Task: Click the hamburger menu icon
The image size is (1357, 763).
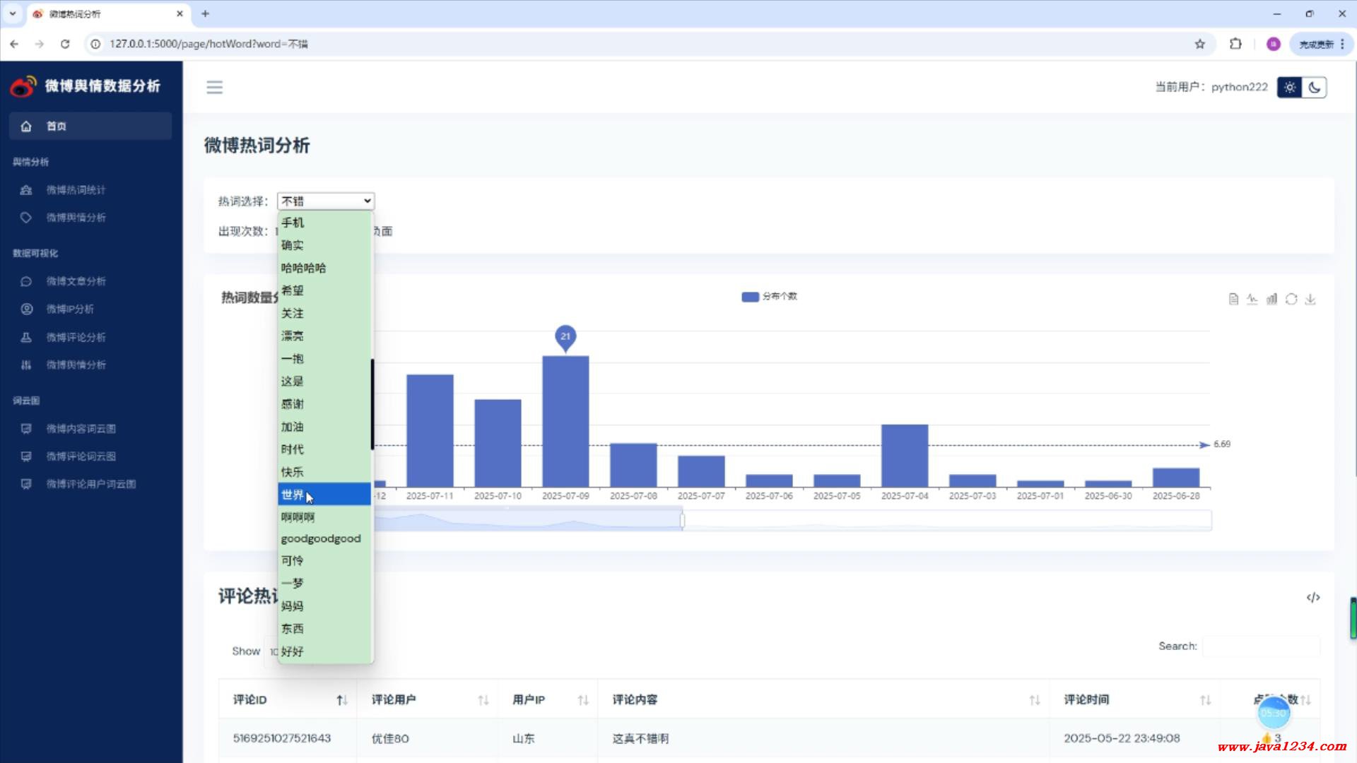Action: pyautogui.click(x=214, y=87)
